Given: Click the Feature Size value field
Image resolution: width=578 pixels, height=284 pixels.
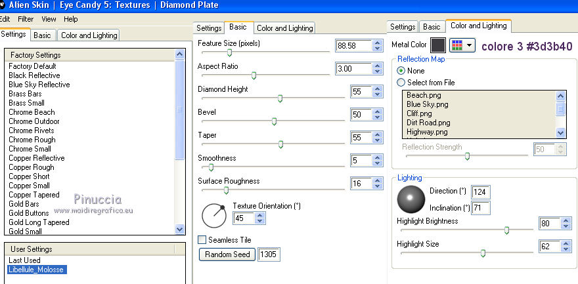Looking at the screenshot, I should tap(353, 46).
